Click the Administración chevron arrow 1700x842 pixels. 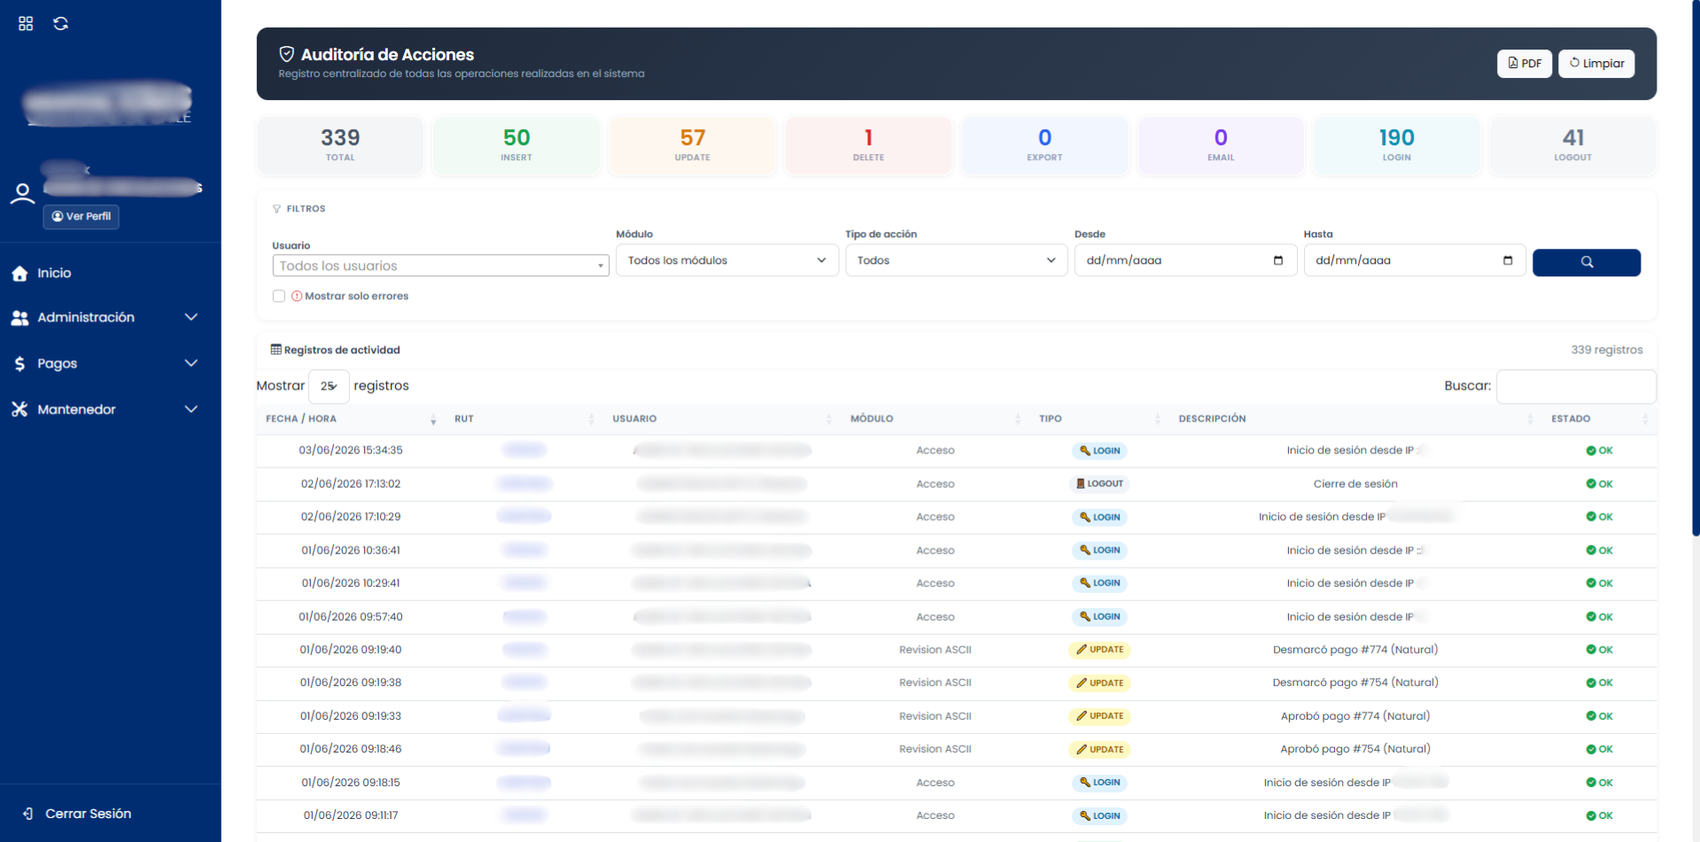click(x=190, y=317)
